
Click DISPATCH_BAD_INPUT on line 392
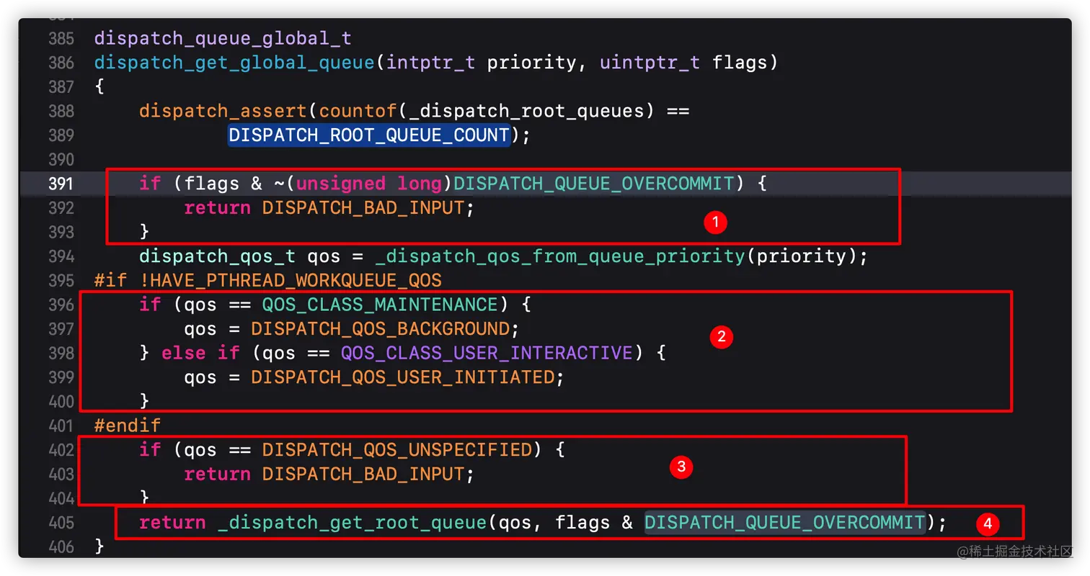pyautogui.click(x=363, y=208)
